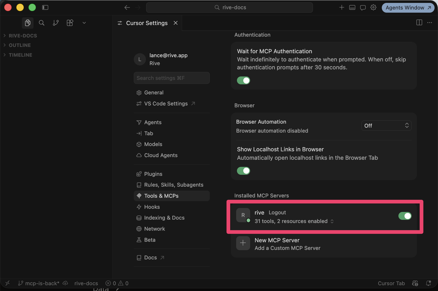Open the Source Control branch icon
The height and width of the screenshot is (291, 438).
(56, 23)
